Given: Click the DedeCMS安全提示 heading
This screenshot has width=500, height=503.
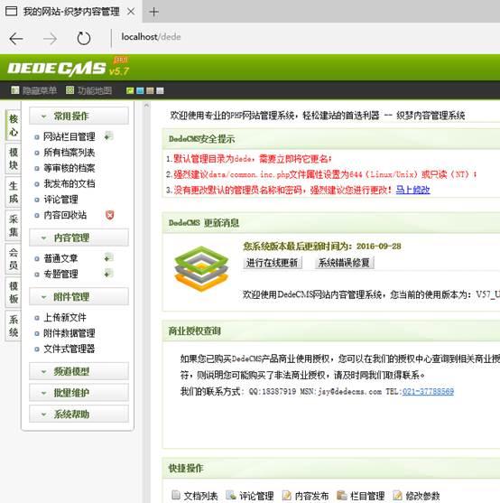Looking at the screenshot, I should tap(202, 139).
